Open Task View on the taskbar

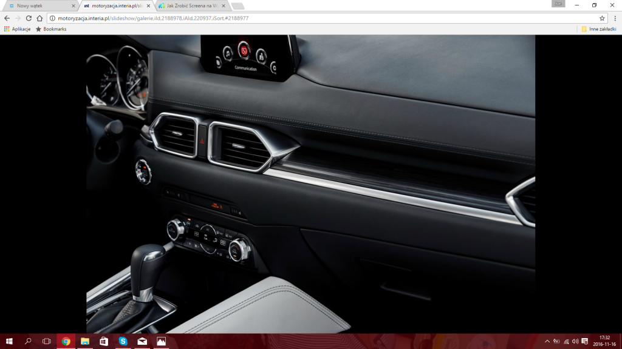[47, 341]
